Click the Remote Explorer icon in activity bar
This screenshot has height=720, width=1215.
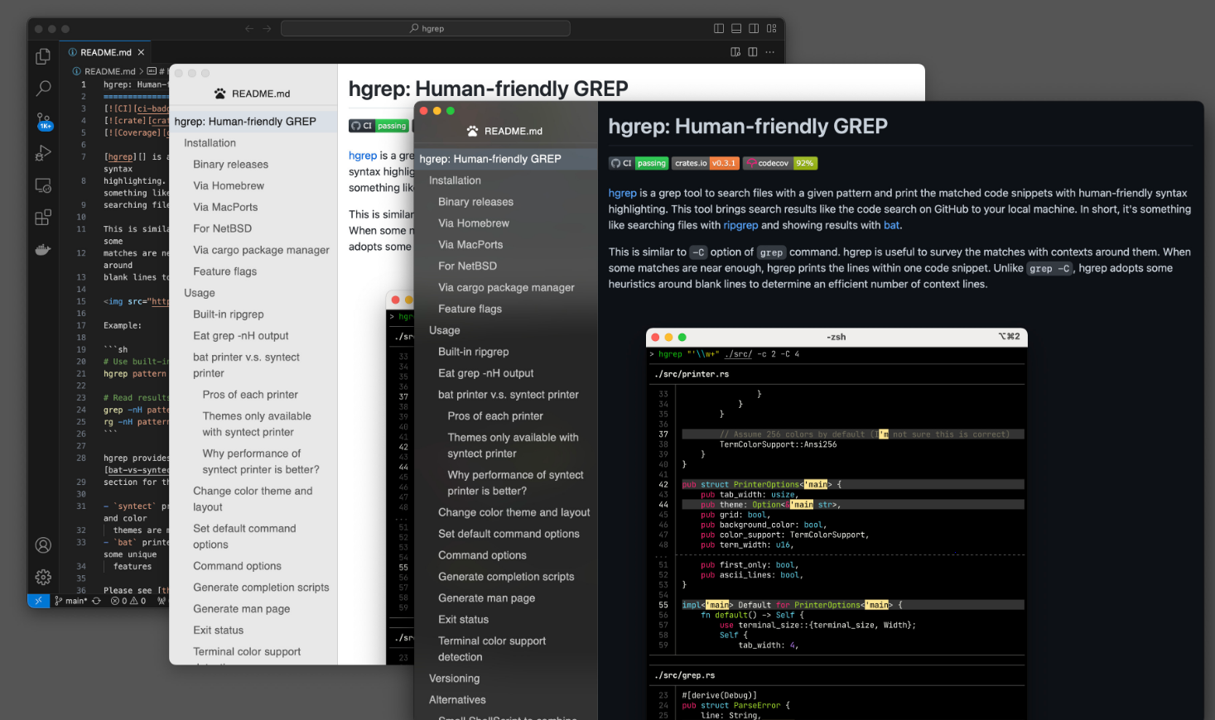[43, 185]
